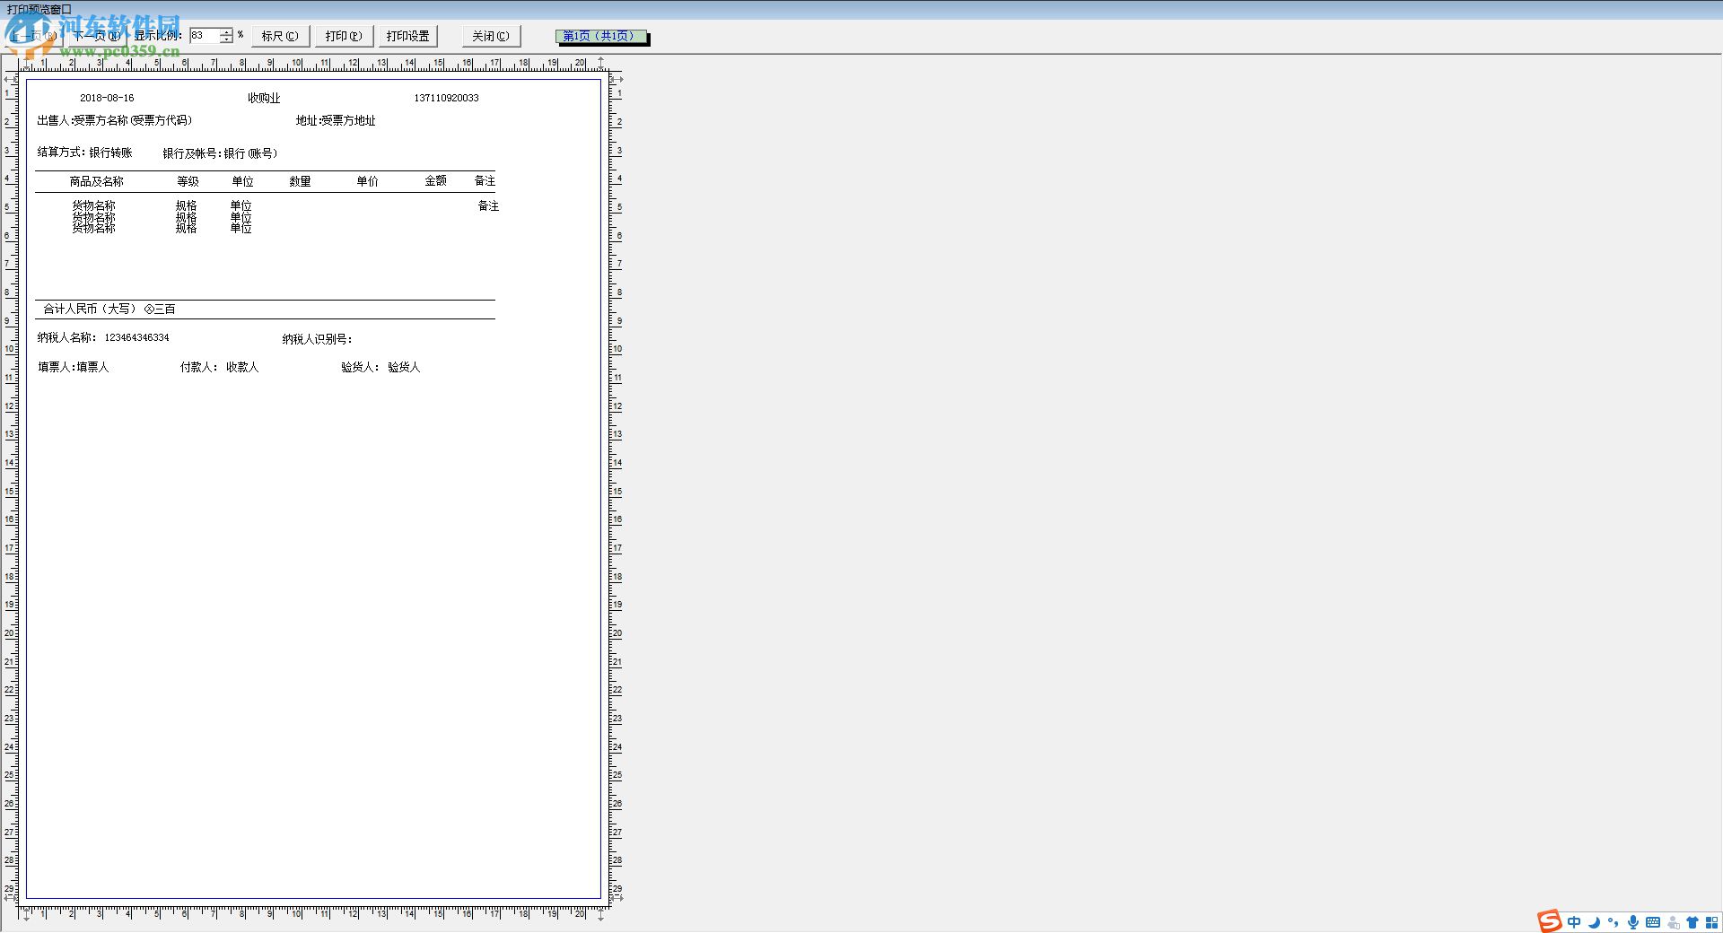
Task: Click the number 137110920033
Action: click(x=446, y=98)
